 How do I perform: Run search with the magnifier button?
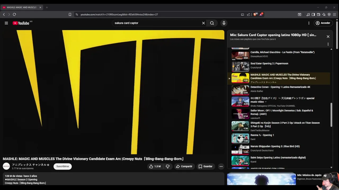[212, 23]
